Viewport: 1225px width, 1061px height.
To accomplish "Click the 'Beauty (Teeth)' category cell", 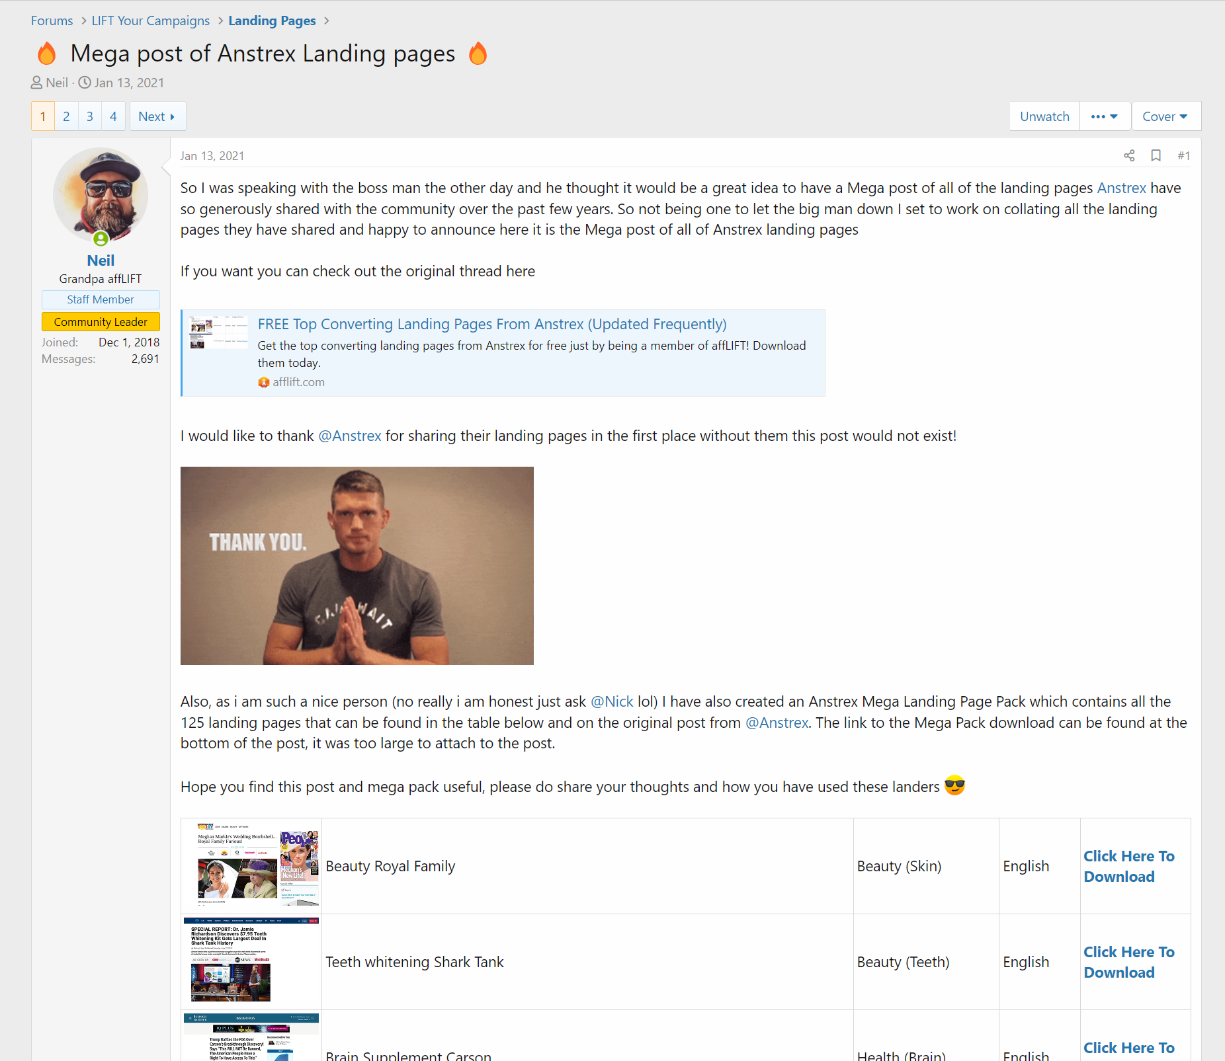I will pyautogui.click(x=926, y=962).
